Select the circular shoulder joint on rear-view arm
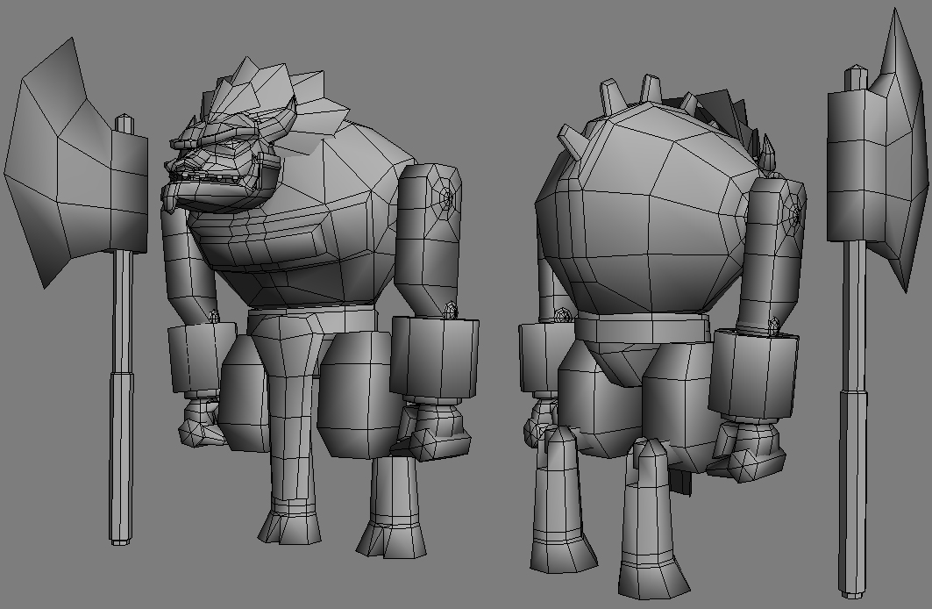This screenshot has height=609, width=932. (793, 211)
